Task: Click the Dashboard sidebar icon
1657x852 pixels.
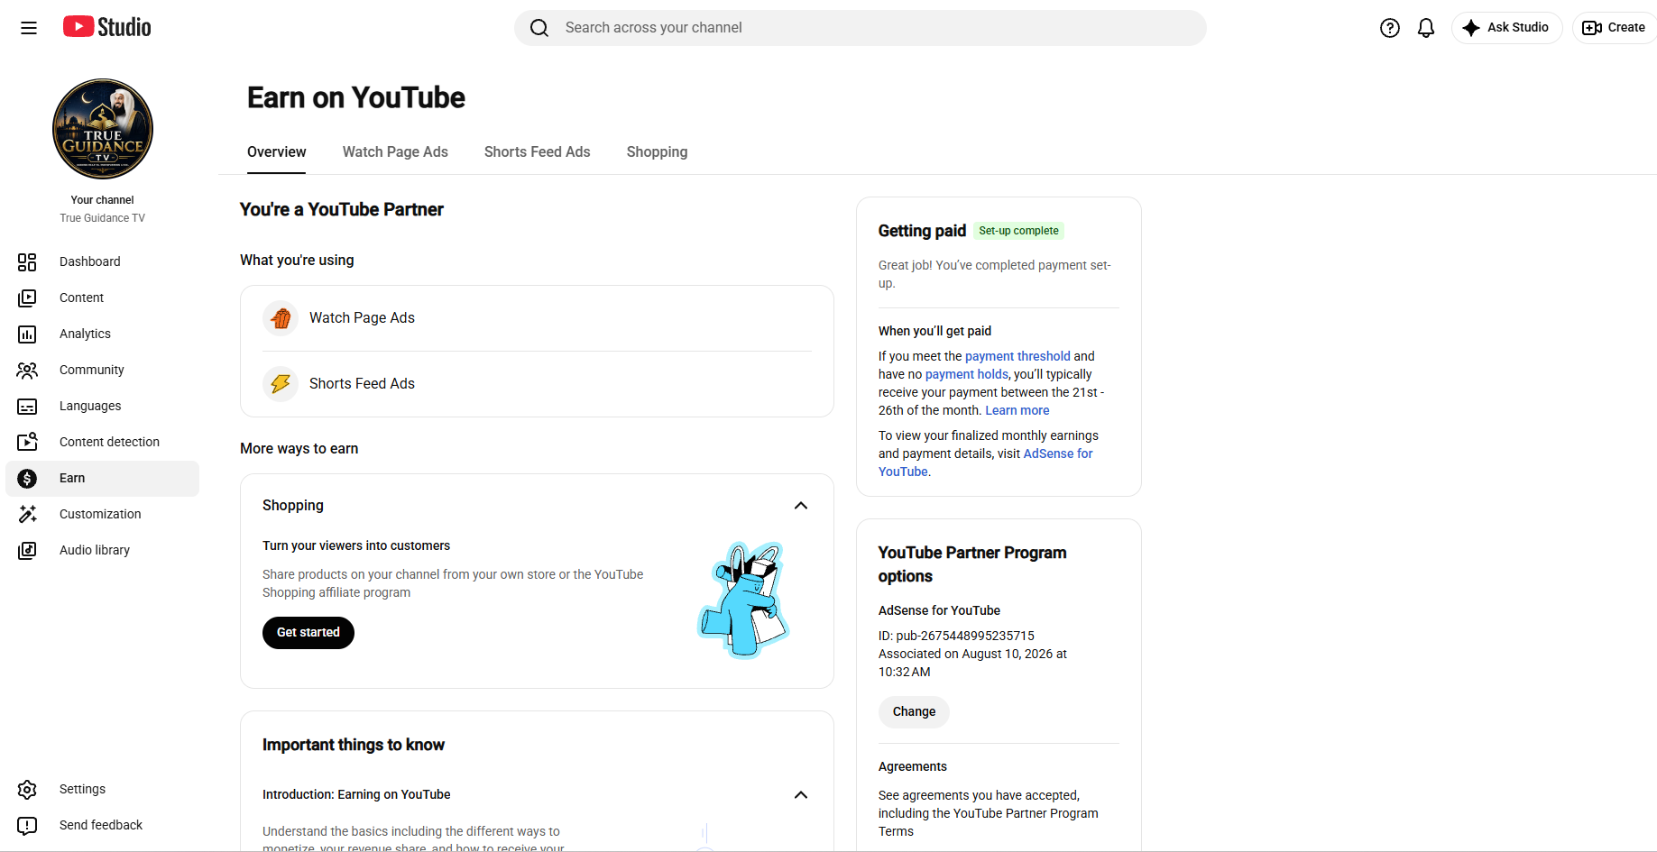Action: [x=27, y=261]
